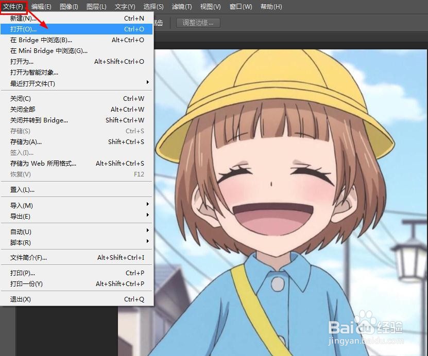Open the 选择(S) menu
This screenshot has width=428, height=356.
click(153, 6)
